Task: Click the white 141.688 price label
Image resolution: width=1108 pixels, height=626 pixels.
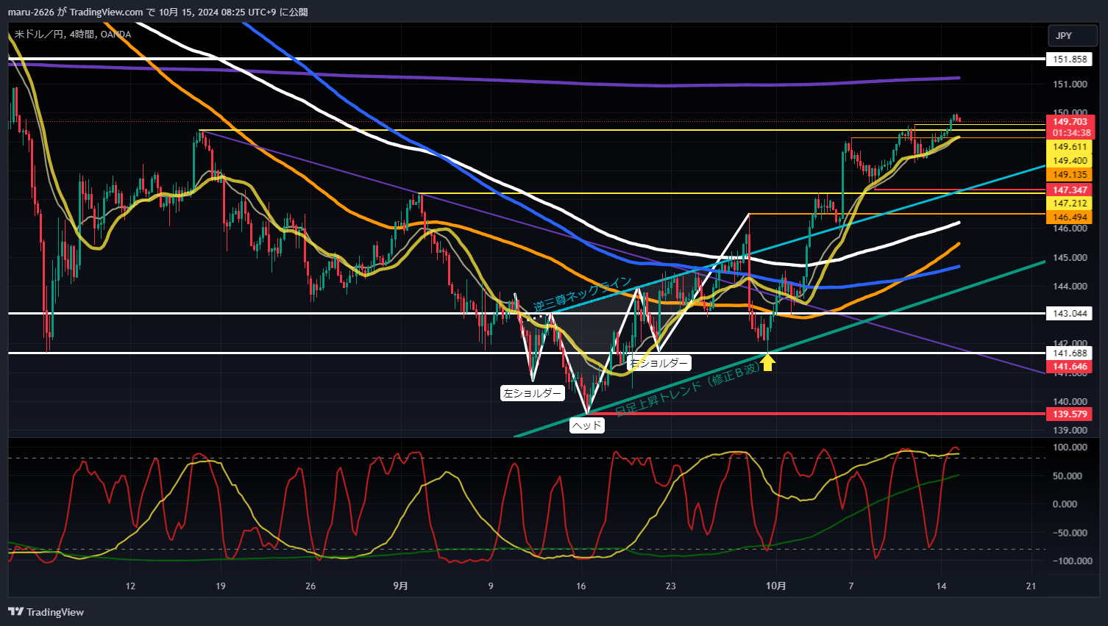Action: click(x=1070, y=353)
